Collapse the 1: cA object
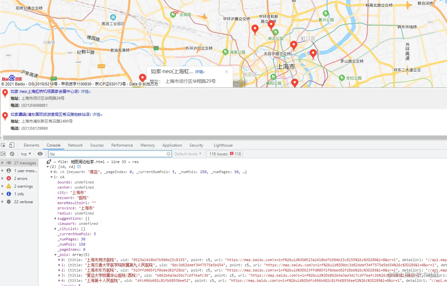 tap(52, 177)
